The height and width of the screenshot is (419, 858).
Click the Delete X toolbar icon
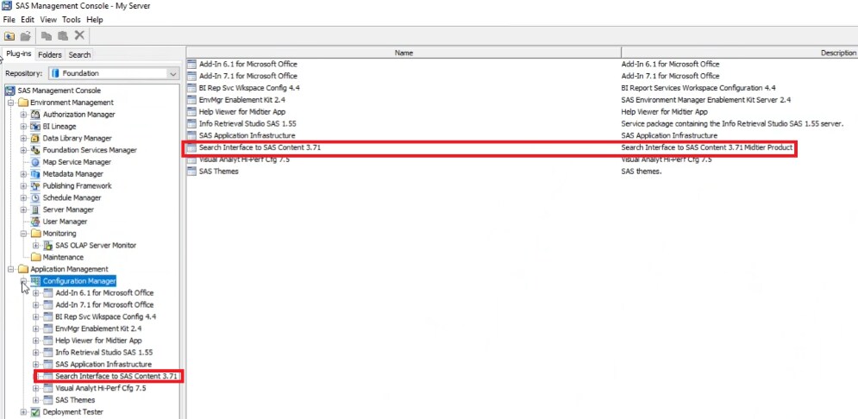(79, 35)
